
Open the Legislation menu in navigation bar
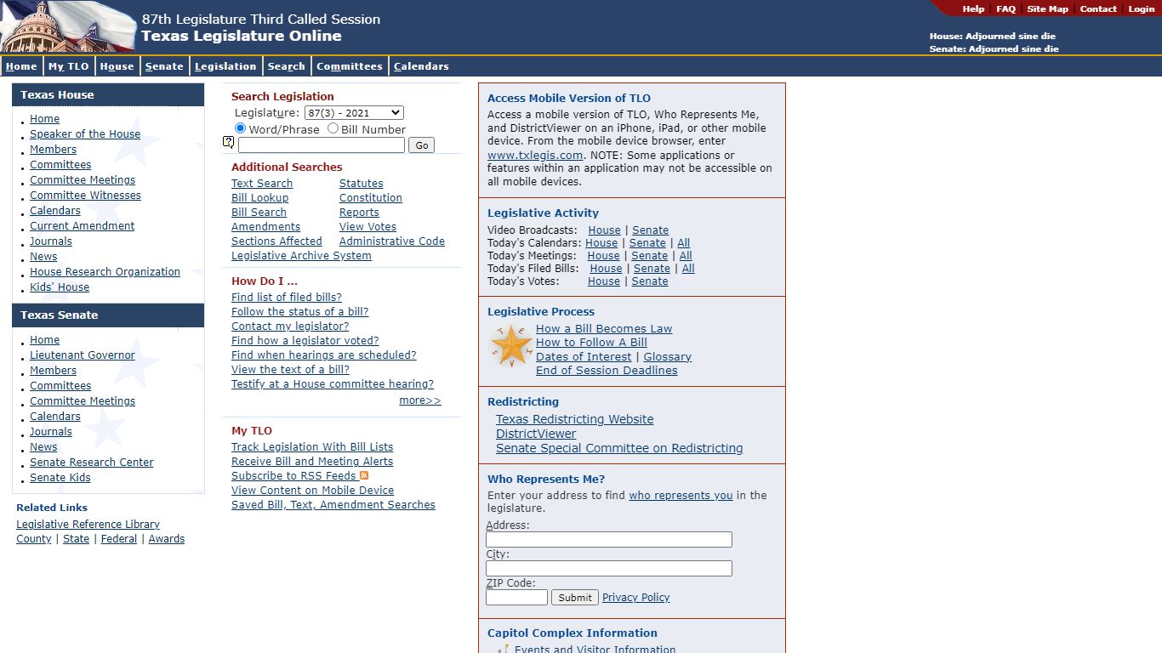(x=225, y=66)
